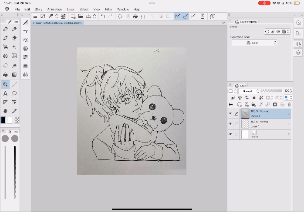Click the Undo arrow in command bar
This screenshot has height=212, width=304.
103,17
